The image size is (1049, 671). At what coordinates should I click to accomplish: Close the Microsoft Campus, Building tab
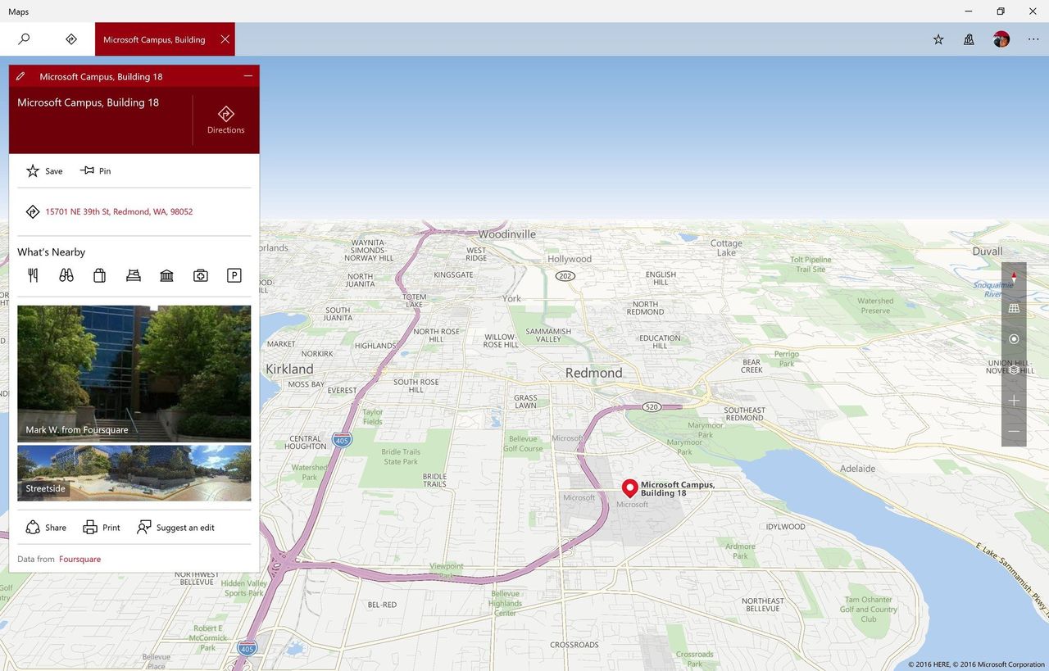(x=225, y=39)
